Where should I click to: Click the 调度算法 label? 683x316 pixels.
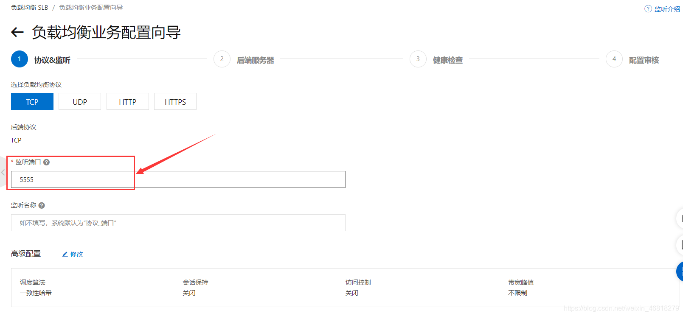click(32, 282)
